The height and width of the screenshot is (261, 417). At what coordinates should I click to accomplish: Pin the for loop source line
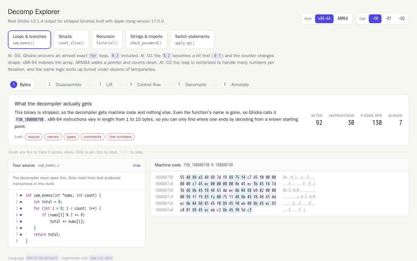point(77,208)
